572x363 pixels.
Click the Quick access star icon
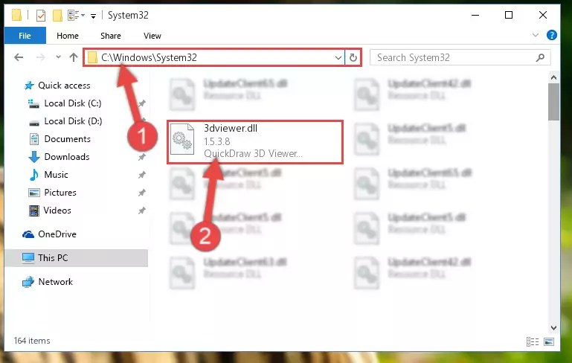point(29,86)
